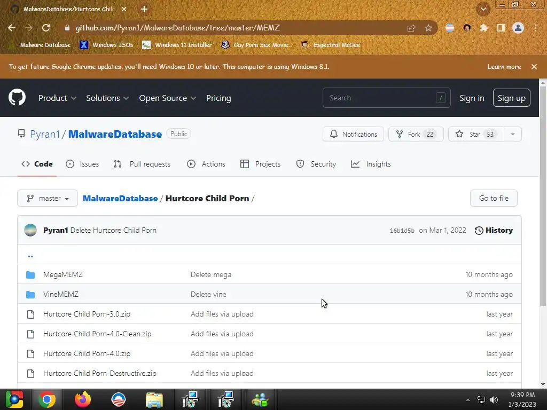Click the striped flag extension icon
This screenshot has width=547, height=410.
[x=450, y=28]
